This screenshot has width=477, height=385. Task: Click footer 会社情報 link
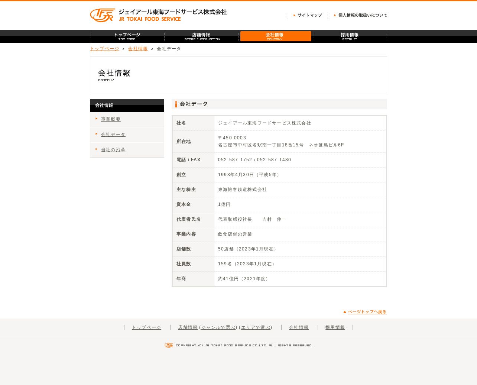[299, 327]
